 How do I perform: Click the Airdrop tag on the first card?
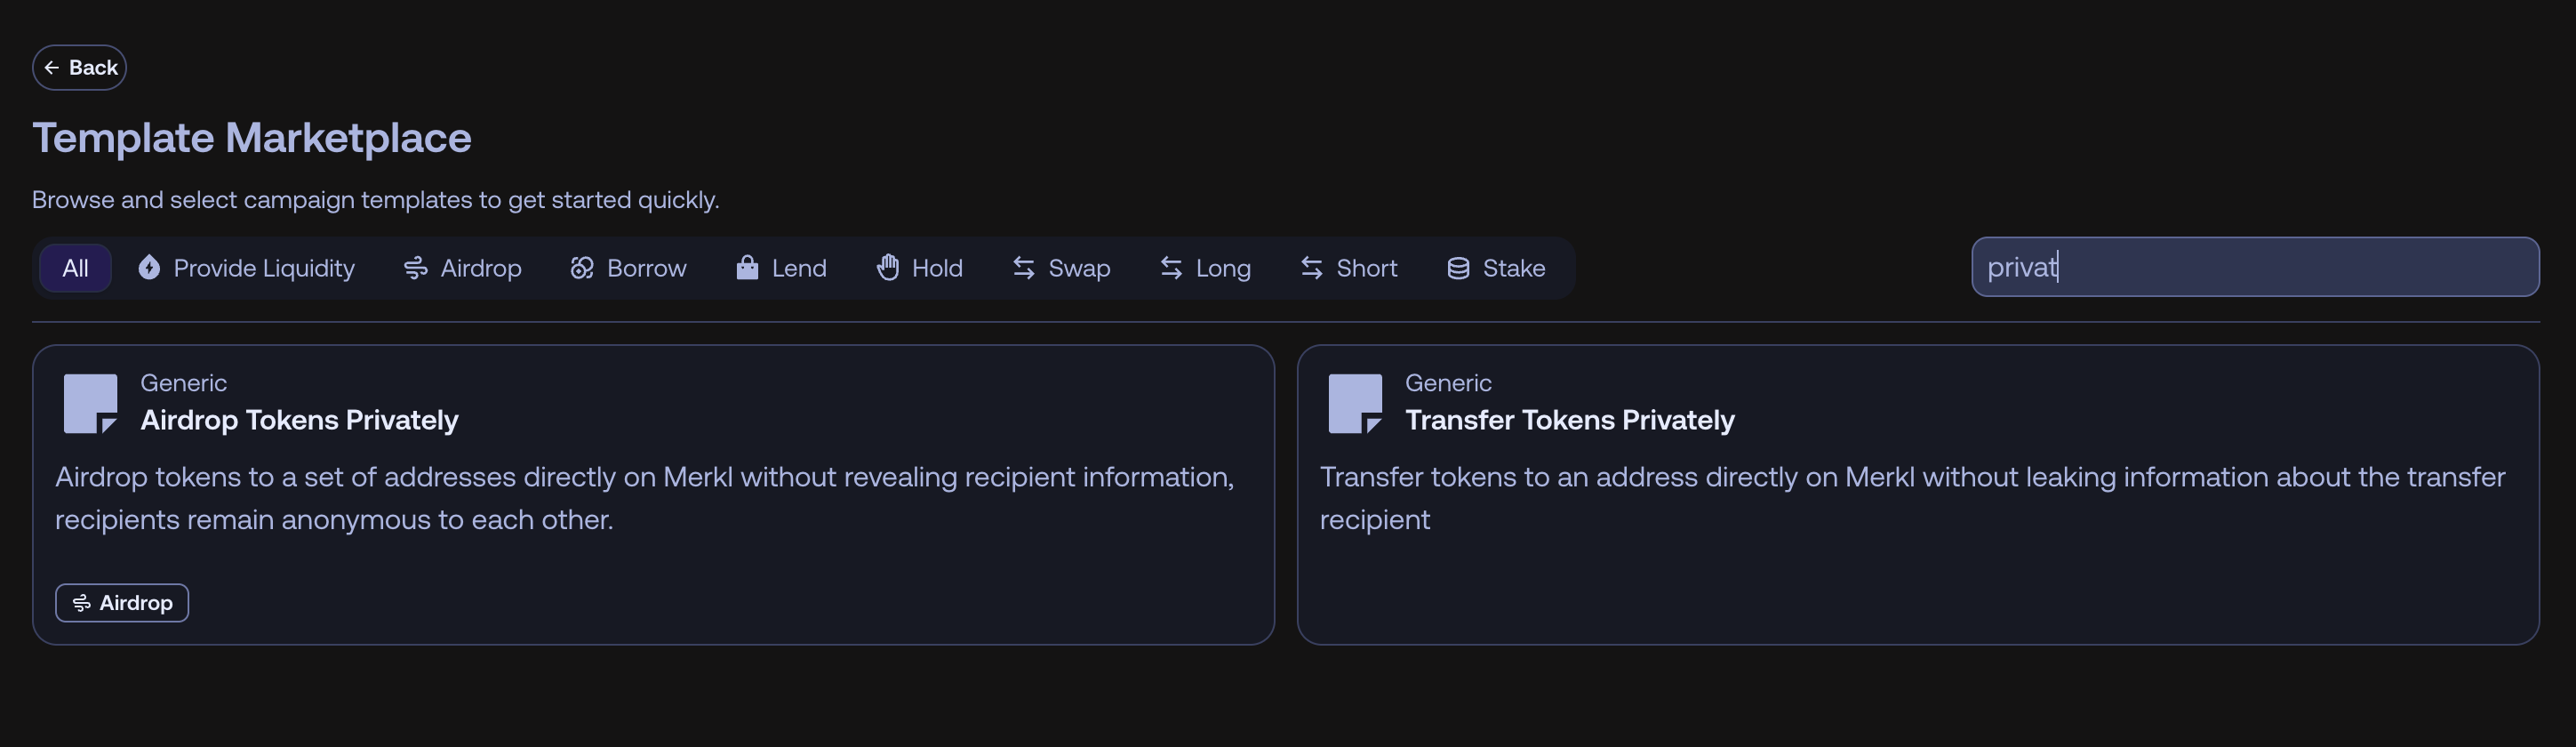(122, 603)
